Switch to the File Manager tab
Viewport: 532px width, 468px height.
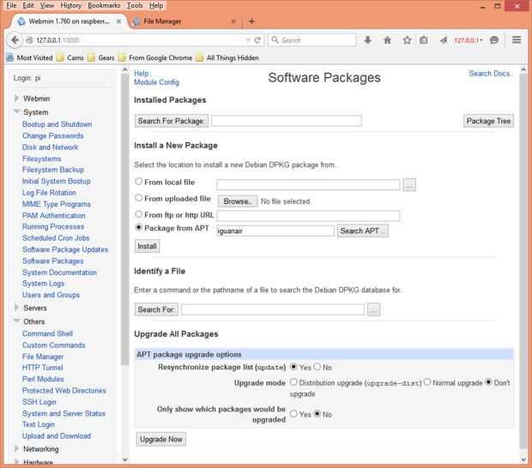(x=185, y=21)
